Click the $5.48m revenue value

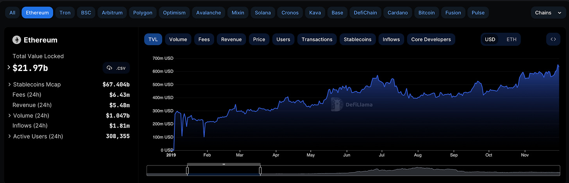pos(120,105)
